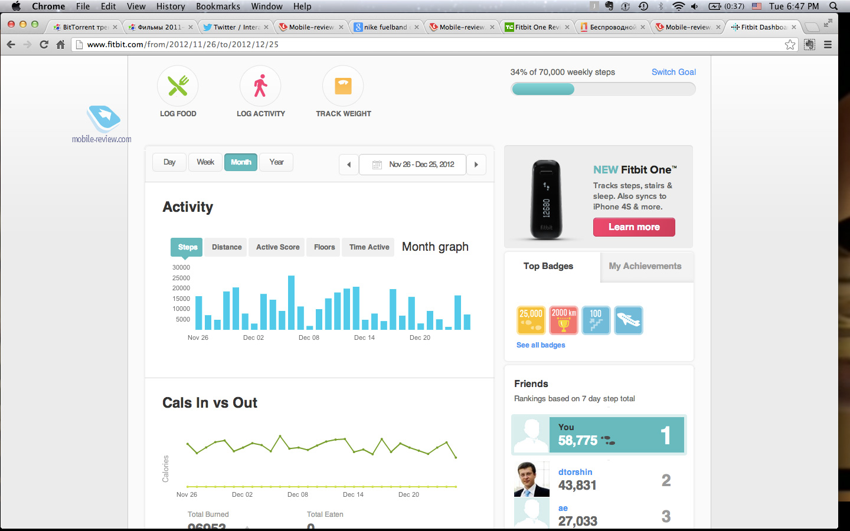Open dtorshin's profile link
This screenshot has height=531, width=850.
coord(576,472)
